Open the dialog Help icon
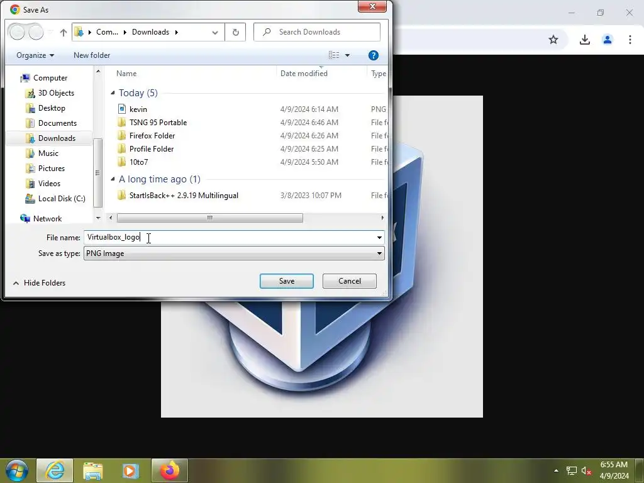 373,55
